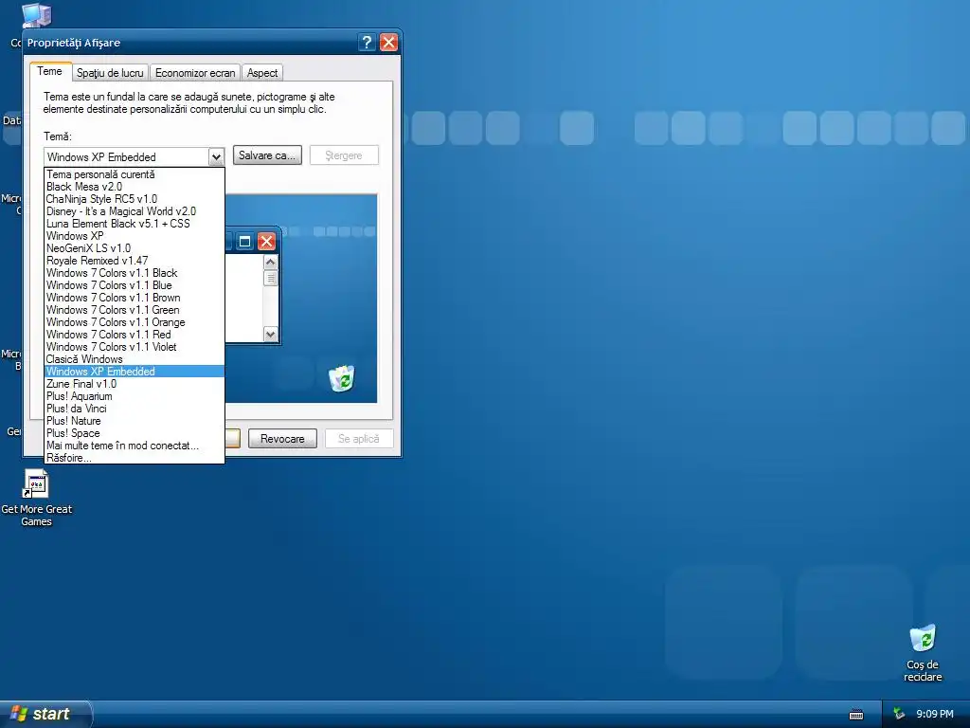Open the start menu
Viewport: 970px width, 728px height.
pos(45,714)
